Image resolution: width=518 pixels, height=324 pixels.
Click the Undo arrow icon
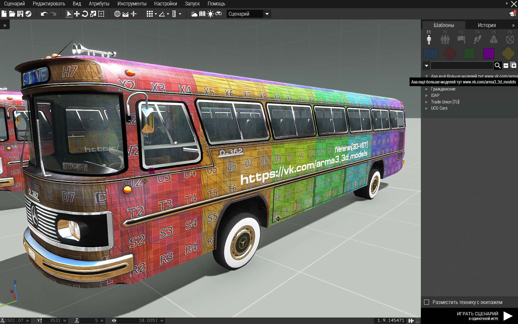tap(44, 14)
